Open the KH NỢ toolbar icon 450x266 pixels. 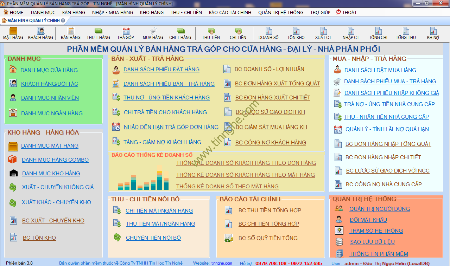click(x=433, y=31)
